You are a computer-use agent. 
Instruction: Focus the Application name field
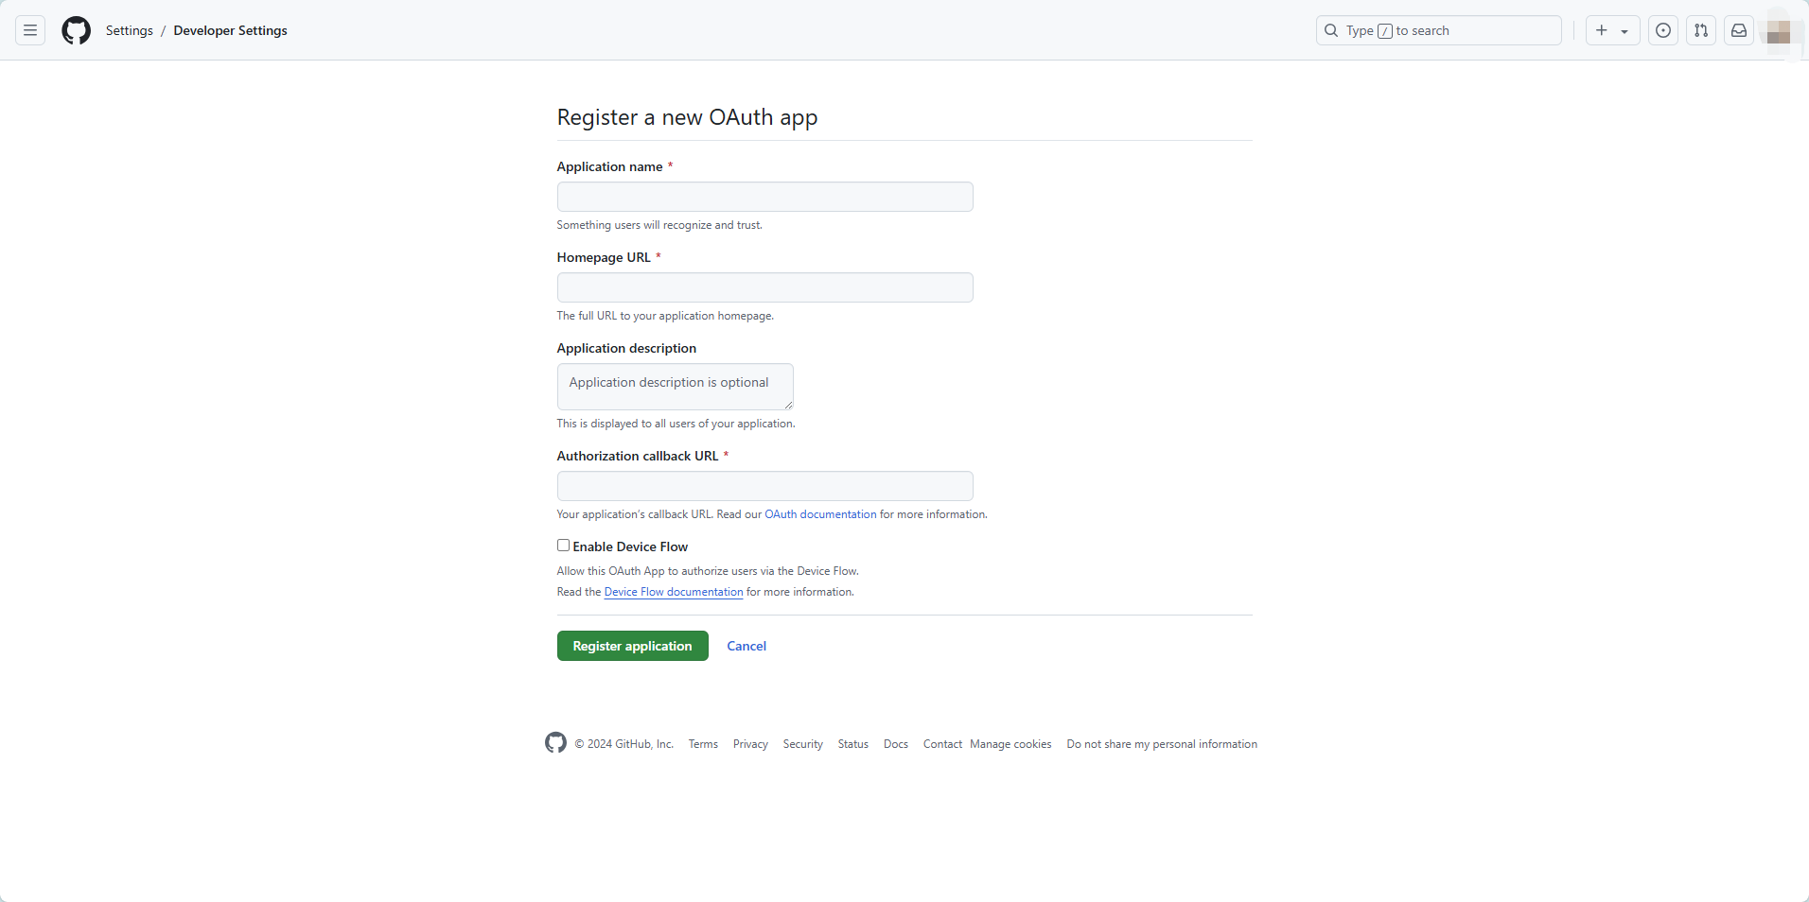764,197
